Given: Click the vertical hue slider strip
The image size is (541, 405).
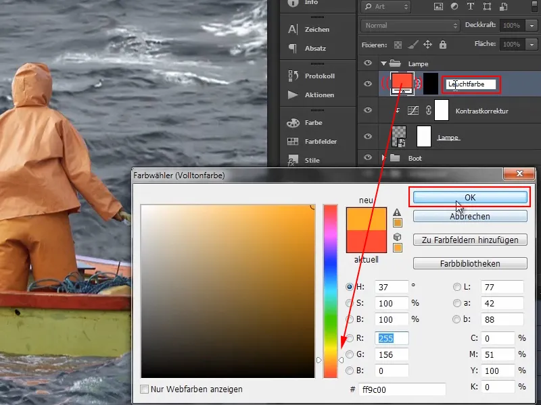Looking at the screenshot, I should tap(330, 291).
